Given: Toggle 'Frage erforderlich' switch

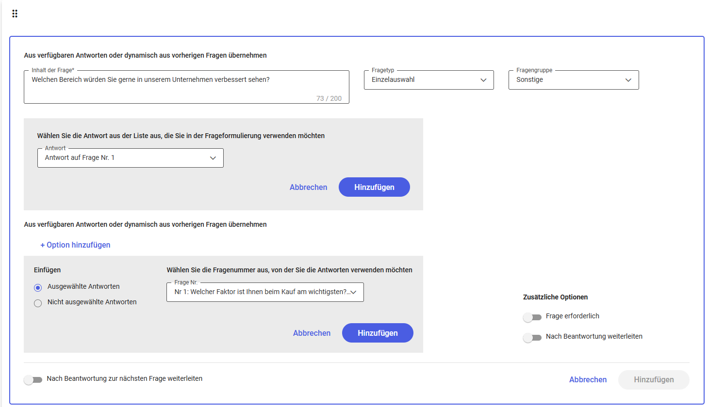Looking at the screenshot, I should [x=532, y=317].
